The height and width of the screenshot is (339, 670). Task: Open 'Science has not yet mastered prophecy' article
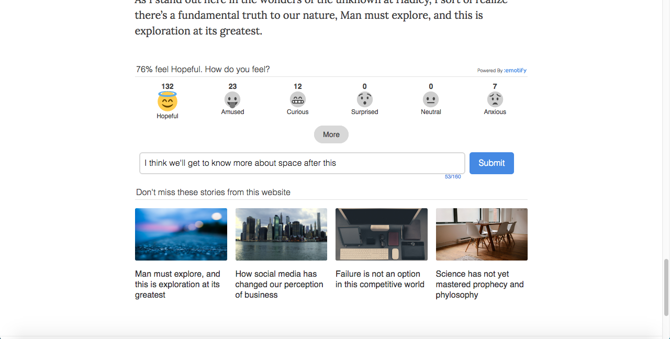[x=479, y=284]
